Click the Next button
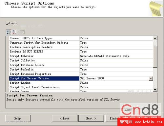This screenshot has height=126, width=164. coord(91,118)
